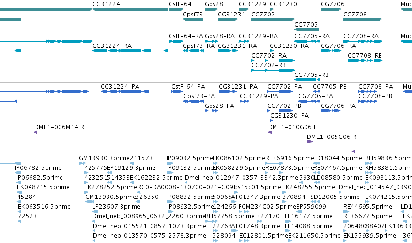This screenshot has height=243, width=412.
Task: Click the IP06782.5prime EST label
Action: [38, 167]
